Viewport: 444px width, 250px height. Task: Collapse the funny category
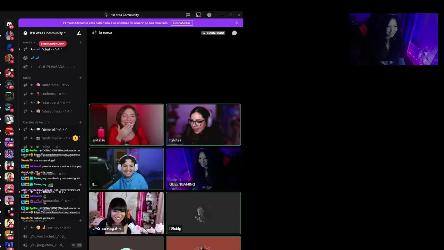29,78
